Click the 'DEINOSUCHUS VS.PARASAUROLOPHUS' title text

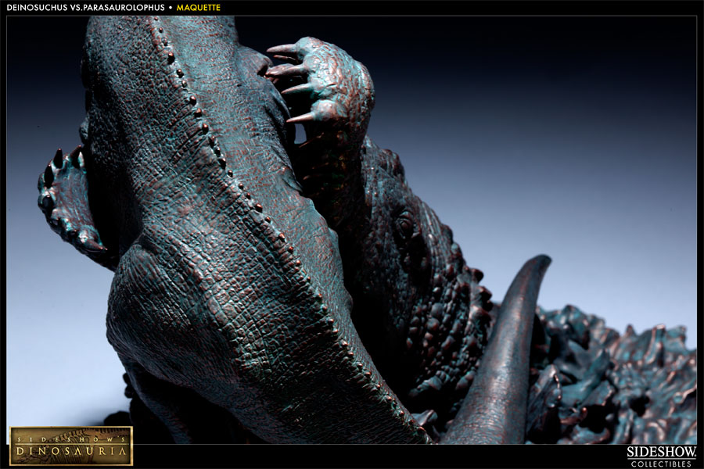85,8
